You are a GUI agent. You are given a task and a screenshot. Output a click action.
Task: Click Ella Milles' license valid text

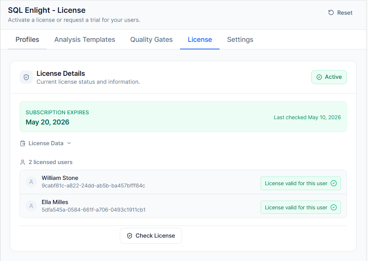[296, 207]
